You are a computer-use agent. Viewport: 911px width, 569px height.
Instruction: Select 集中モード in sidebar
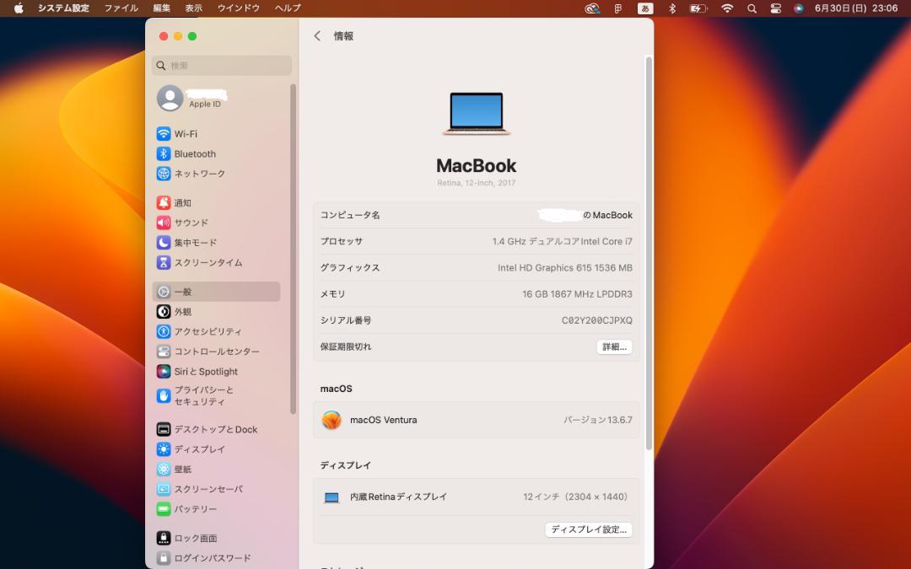pyautogui.click(x=216, y=243)
